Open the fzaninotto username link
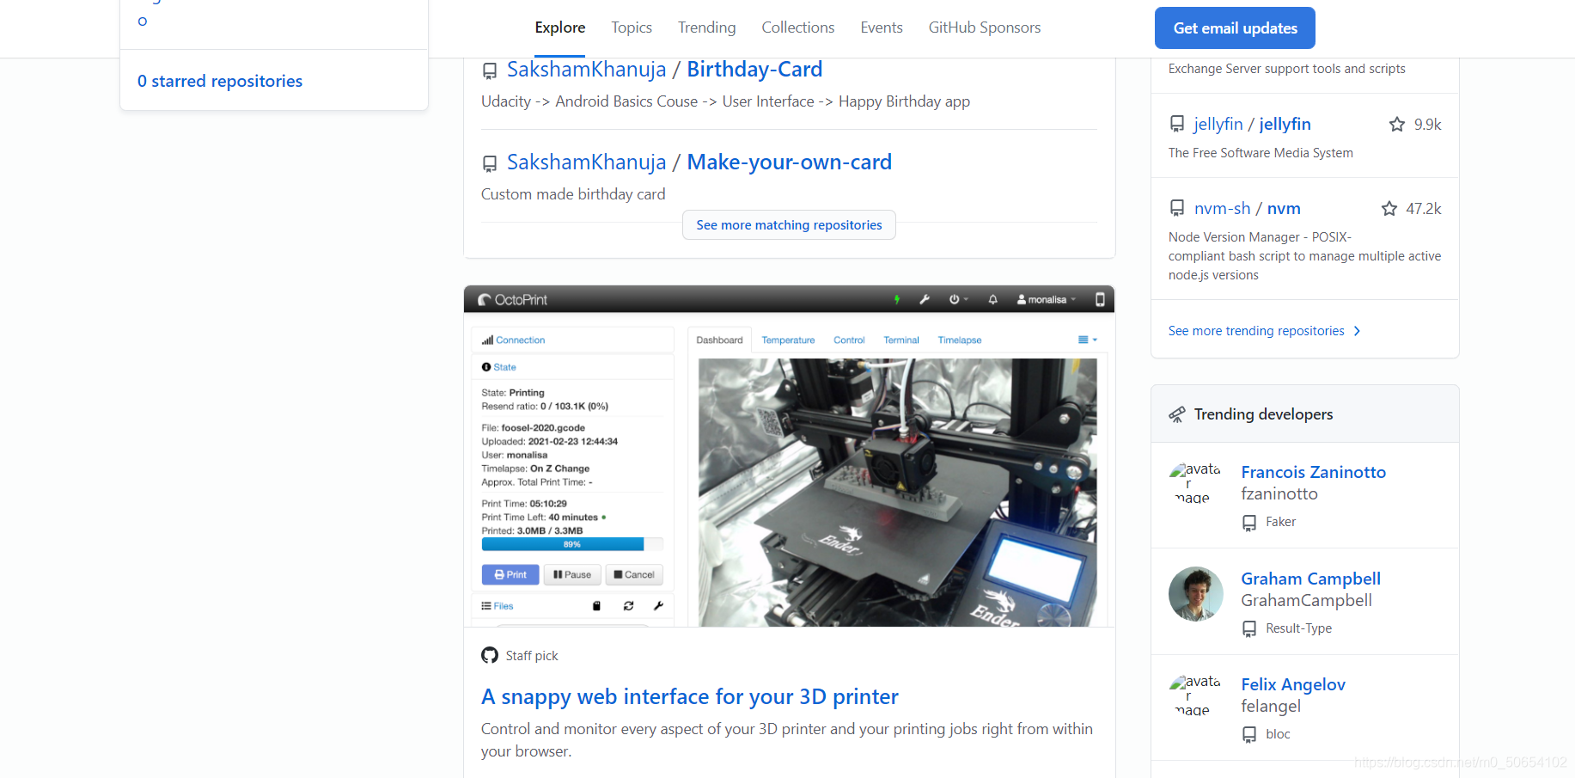The image size is (1575, 778). coord(1279,493)
